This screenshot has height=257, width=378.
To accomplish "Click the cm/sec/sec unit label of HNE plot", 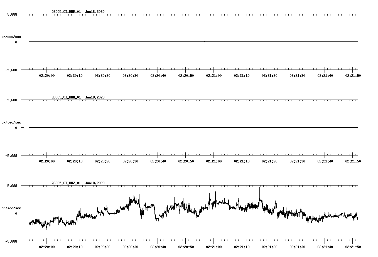I will (x=11, y=37).
